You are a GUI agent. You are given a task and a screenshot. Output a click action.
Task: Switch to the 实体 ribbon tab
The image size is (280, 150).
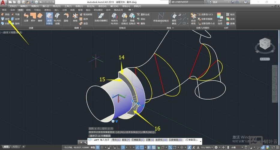click(12, 10)
